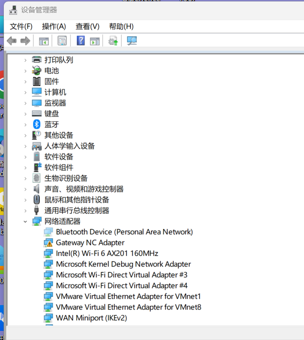The image size is (304, 340).
Task: Select the 其他设备 category label
Action: 58,135
